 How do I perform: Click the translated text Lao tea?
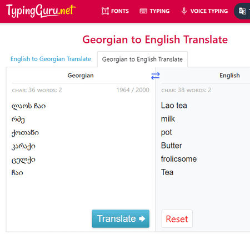174,106
